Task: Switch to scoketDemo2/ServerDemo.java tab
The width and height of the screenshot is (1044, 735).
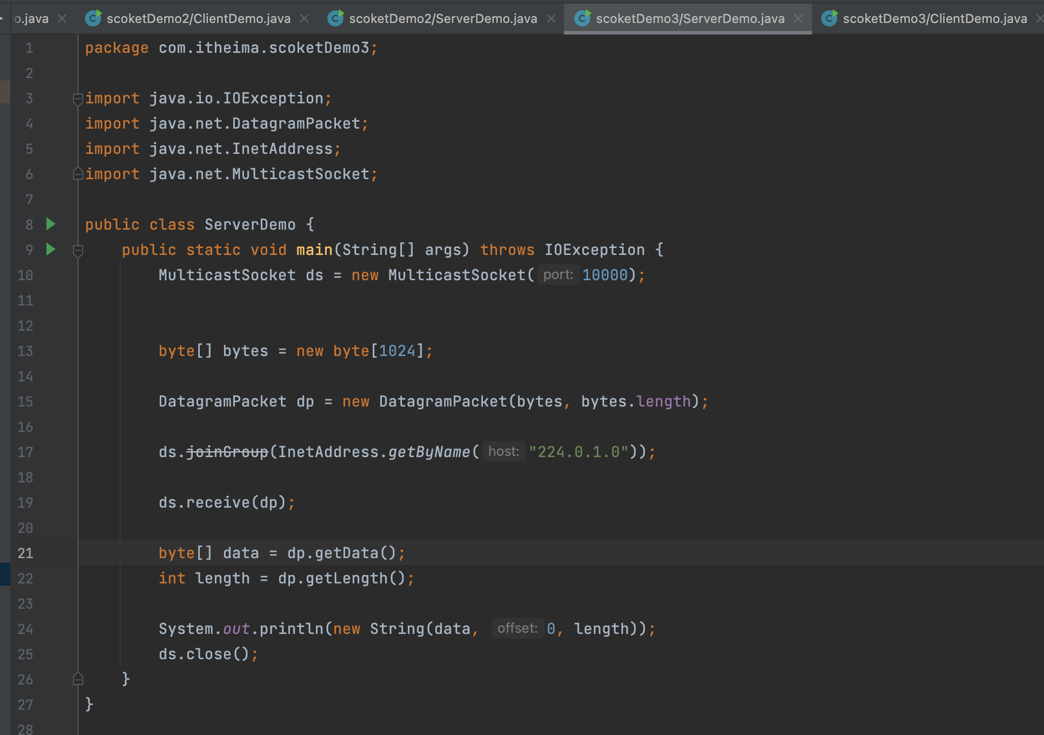Action: pyautogui.click(x=443, y=18)
